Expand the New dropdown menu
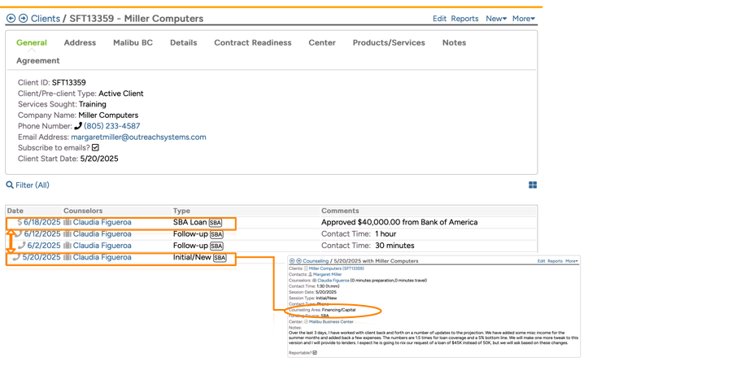Image resolution: width=732 pixels, height=366 pixels. click(x=495, y=19)
